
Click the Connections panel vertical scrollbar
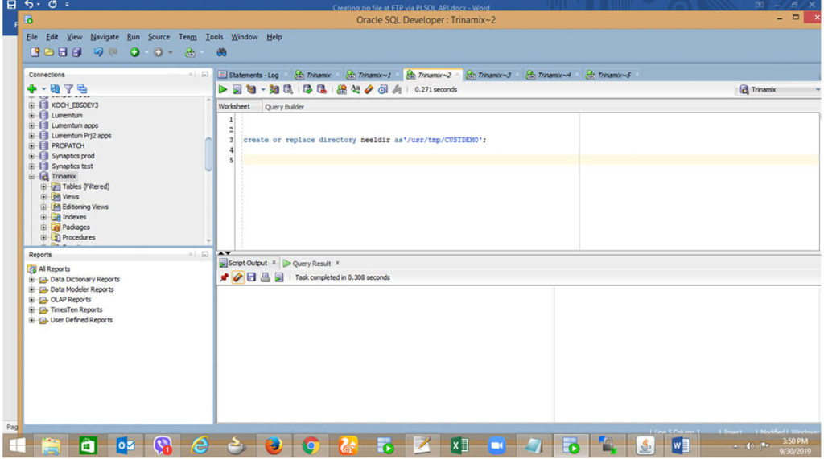208,154
